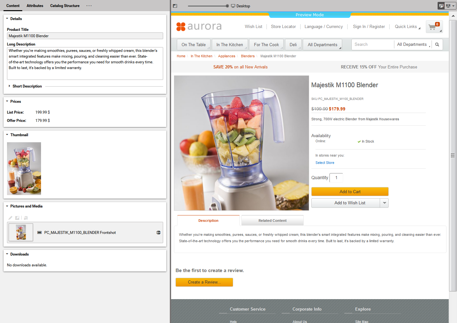Open the Catalog Structure tab
The width and height of the screenshot is (457, 323).
(65, 5)
